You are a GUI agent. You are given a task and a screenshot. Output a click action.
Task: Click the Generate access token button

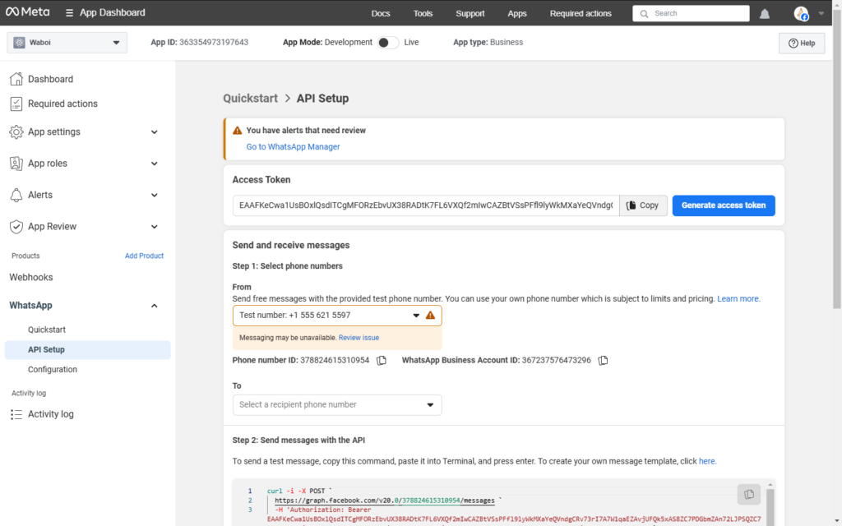tap(724, 205)
